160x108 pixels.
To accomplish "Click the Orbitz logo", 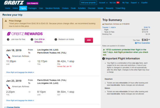I will pos(14,3).
